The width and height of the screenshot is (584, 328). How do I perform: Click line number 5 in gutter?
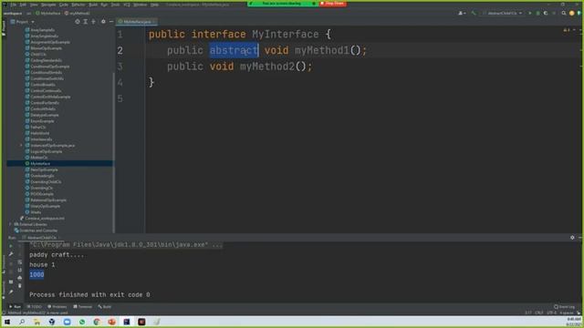120,98
